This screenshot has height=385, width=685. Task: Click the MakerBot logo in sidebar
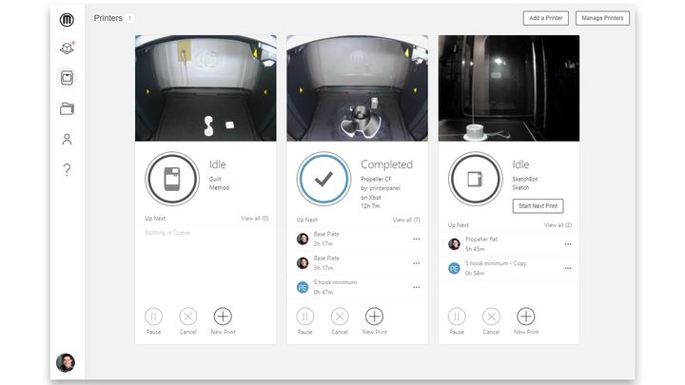(67, 19)
